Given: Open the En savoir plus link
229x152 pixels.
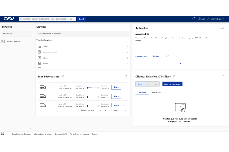Looking at the screenshot, I should tap(141, 56).
